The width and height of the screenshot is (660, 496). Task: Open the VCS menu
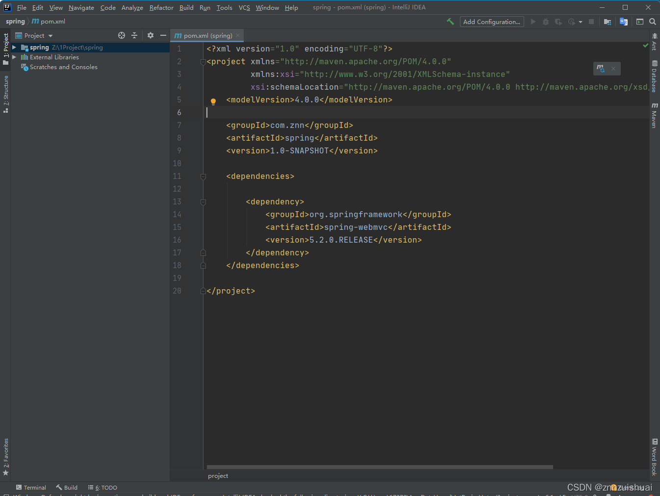[x=244, y=7]
